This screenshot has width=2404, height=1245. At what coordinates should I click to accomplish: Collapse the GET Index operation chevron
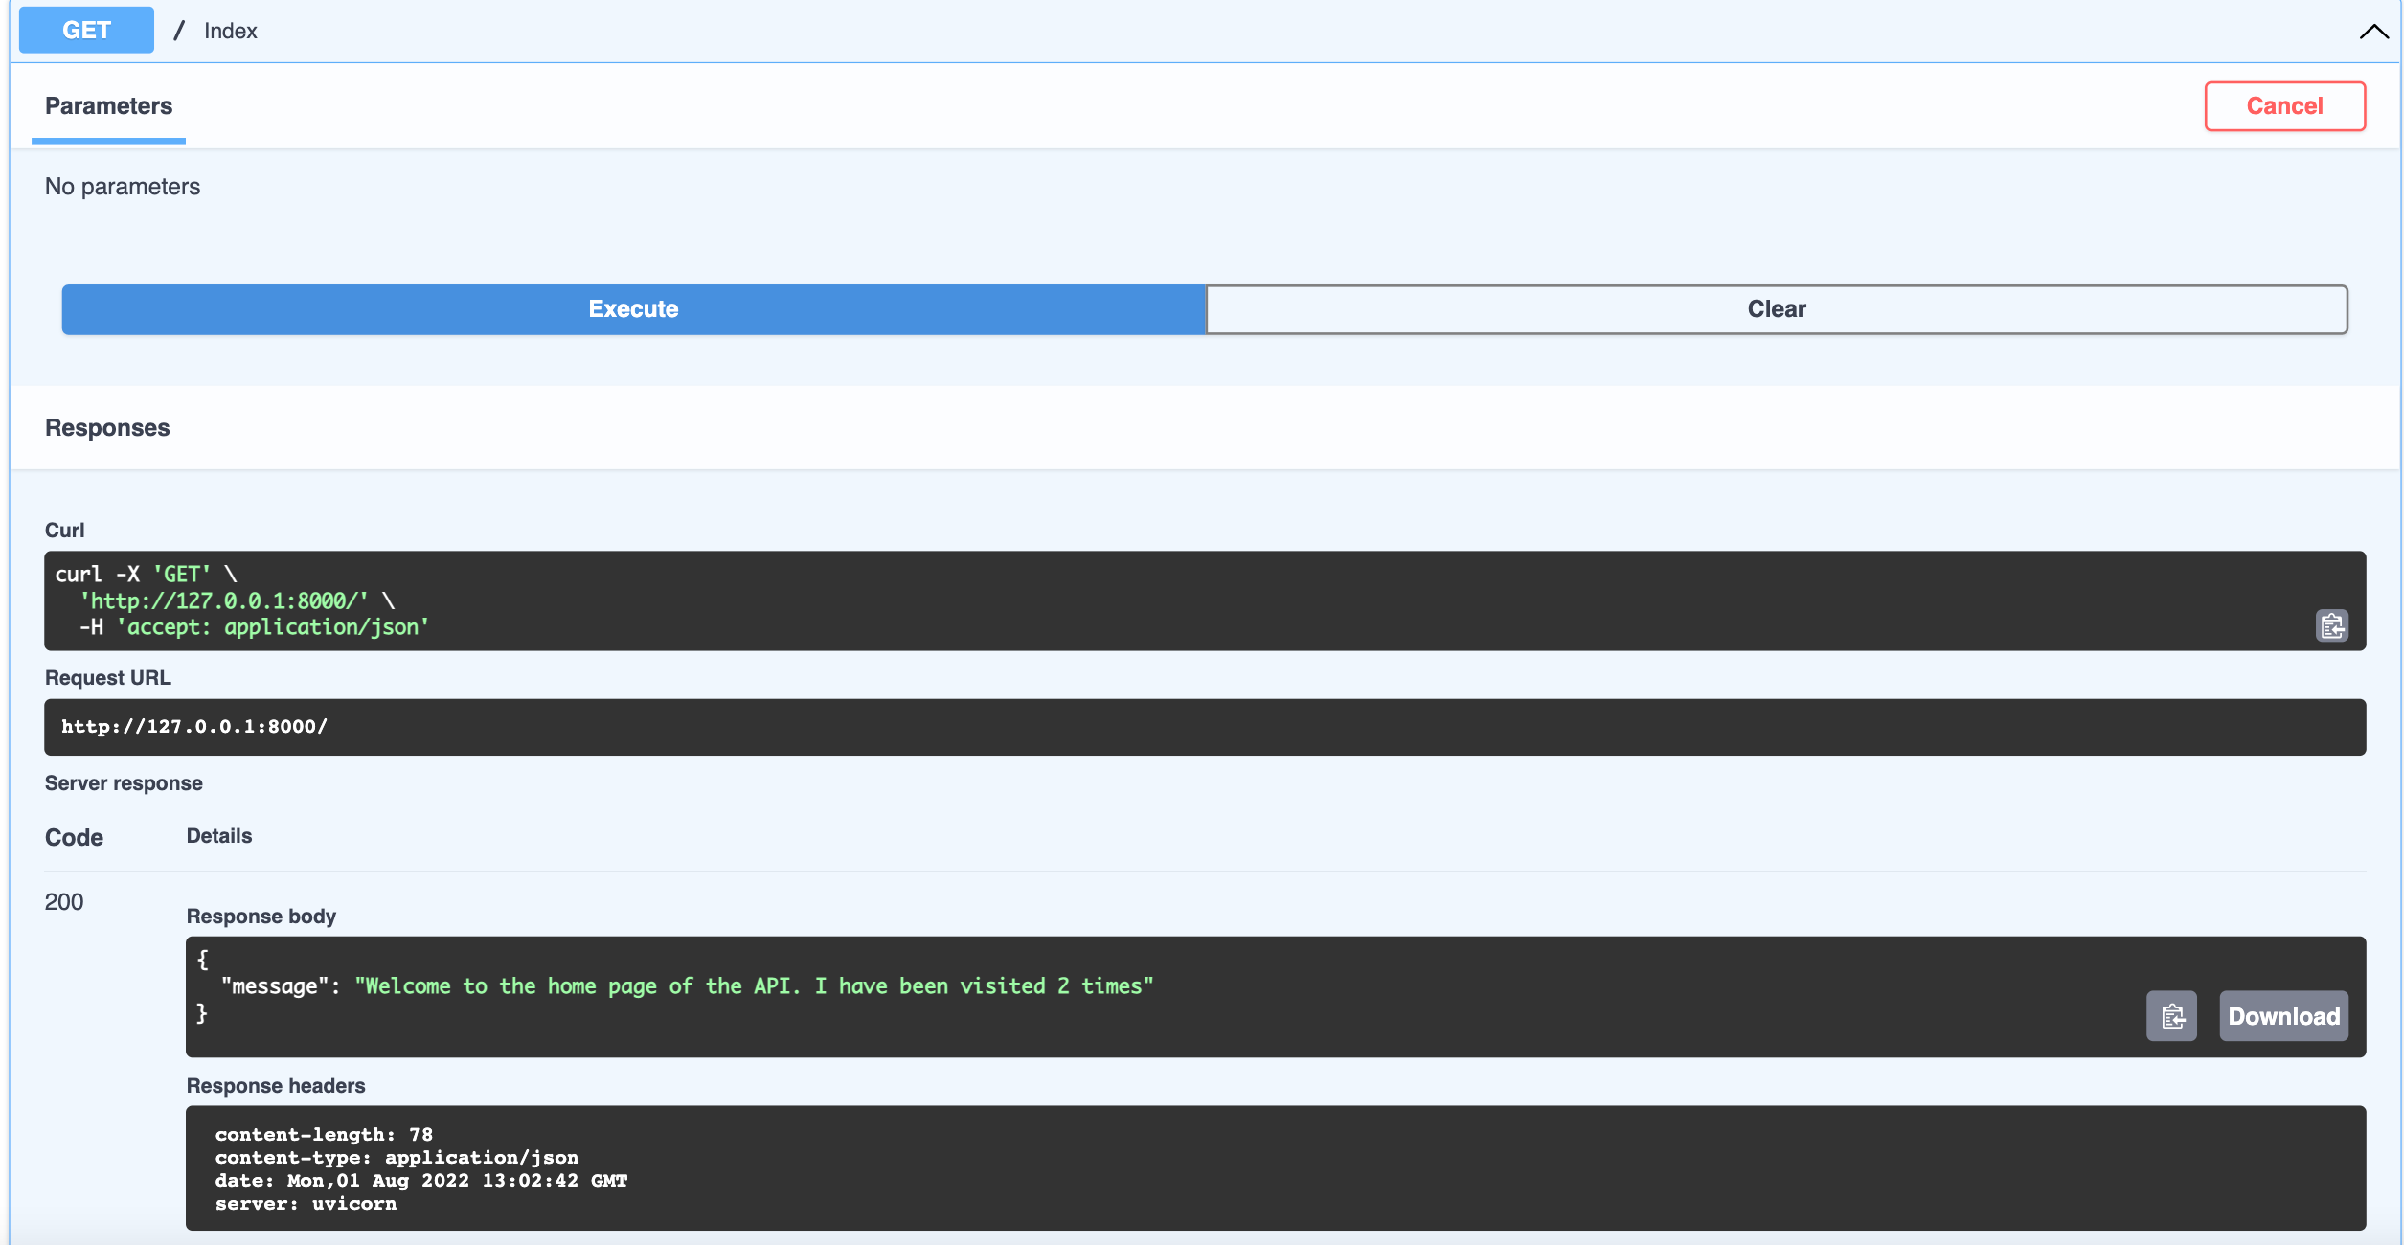[x=2373, y=32]
